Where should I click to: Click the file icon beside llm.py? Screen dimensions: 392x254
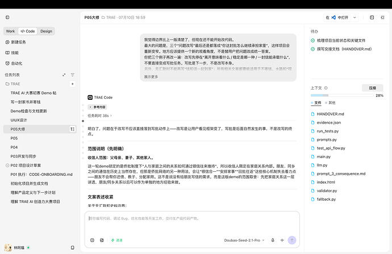[312, 165]
